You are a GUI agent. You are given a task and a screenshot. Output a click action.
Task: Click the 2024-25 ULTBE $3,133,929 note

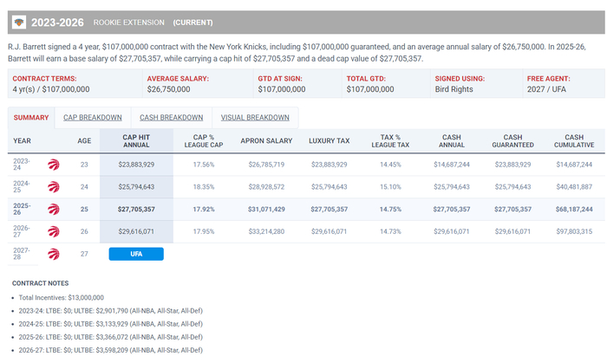click(110, 324)
